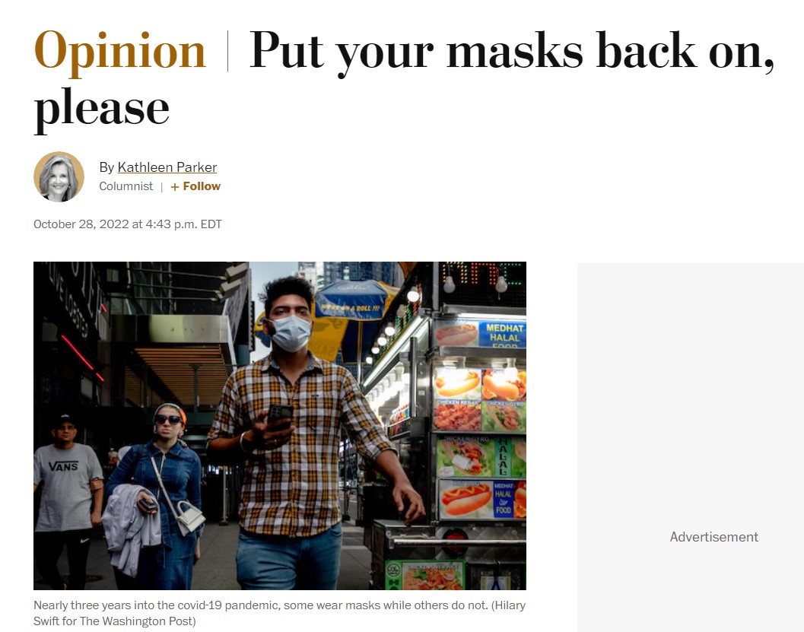Click the plus icon beside Follow
This screenshot has width=804, height=632.
point(175,187)
